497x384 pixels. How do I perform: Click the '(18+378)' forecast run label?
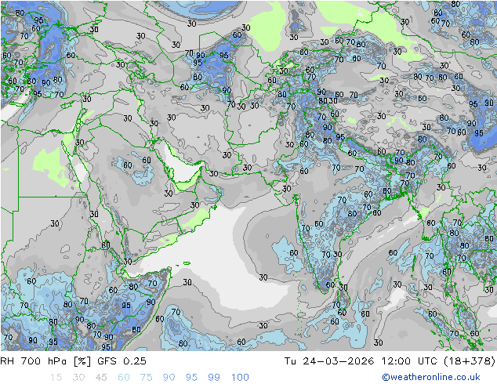[470, 361]
